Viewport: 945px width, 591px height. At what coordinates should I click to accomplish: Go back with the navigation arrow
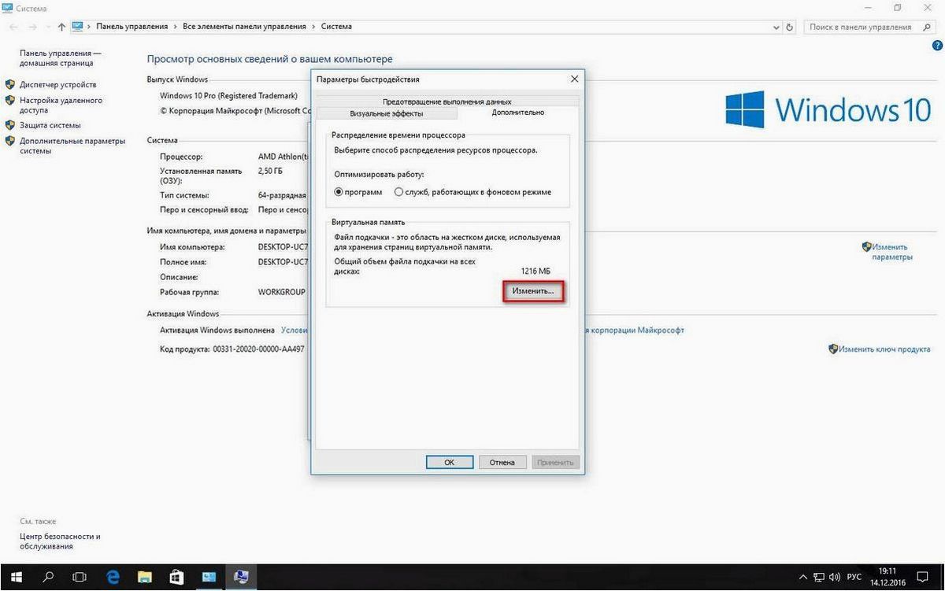pyautogui.click(x=13, y=27)
